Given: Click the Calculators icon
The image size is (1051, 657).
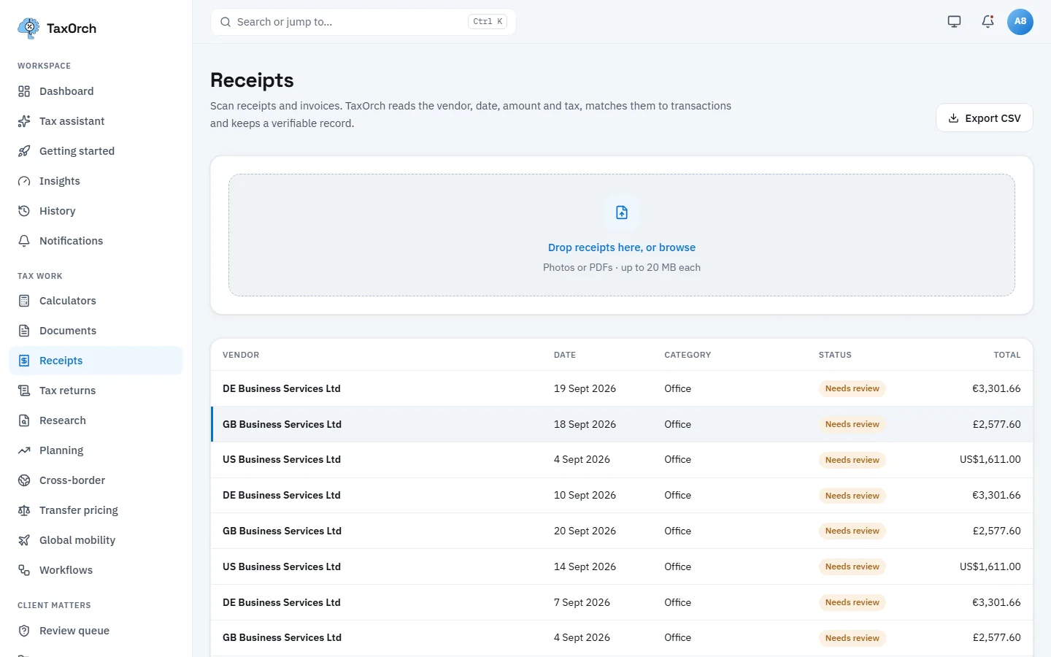Looking at the screenshot, I should [x=24, y=301].
